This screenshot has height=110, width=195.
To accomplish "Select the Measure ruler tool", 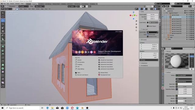I will click(3, 39).
